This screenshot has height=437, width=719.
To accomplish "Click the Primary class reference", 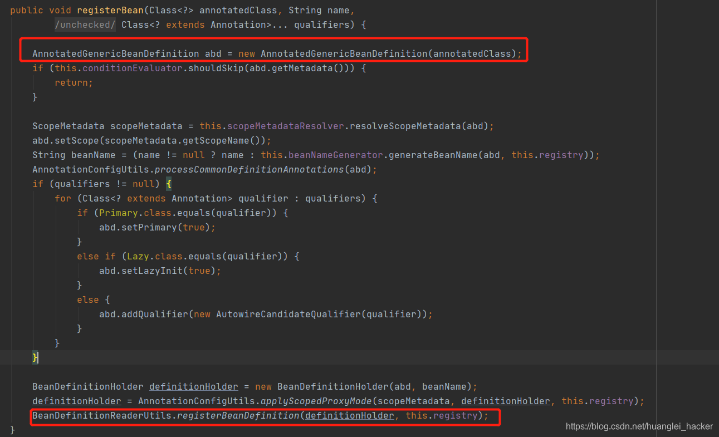I will 119,213.
